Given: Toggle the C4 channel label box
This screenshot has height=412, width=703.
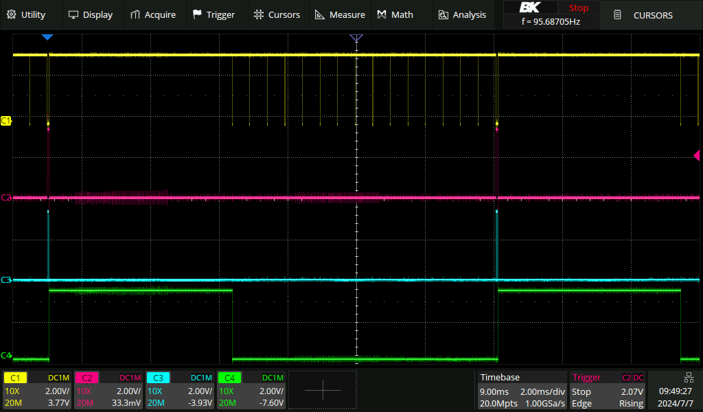Looking at the screenshot, I should [x=229, y=378].
